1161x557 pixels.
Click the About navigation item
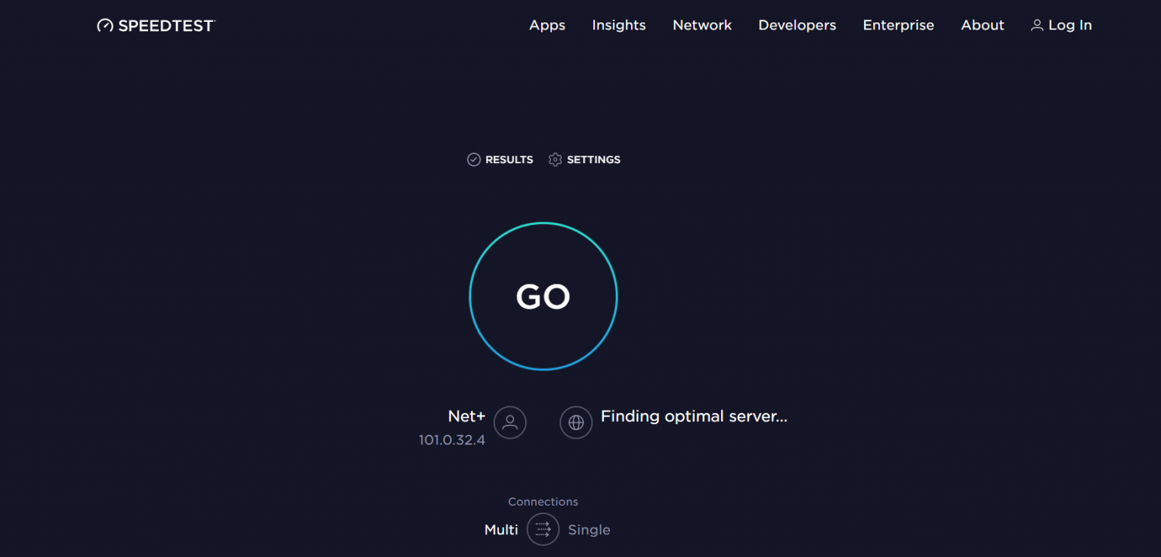pyautogui.click(x=982, y=25)
